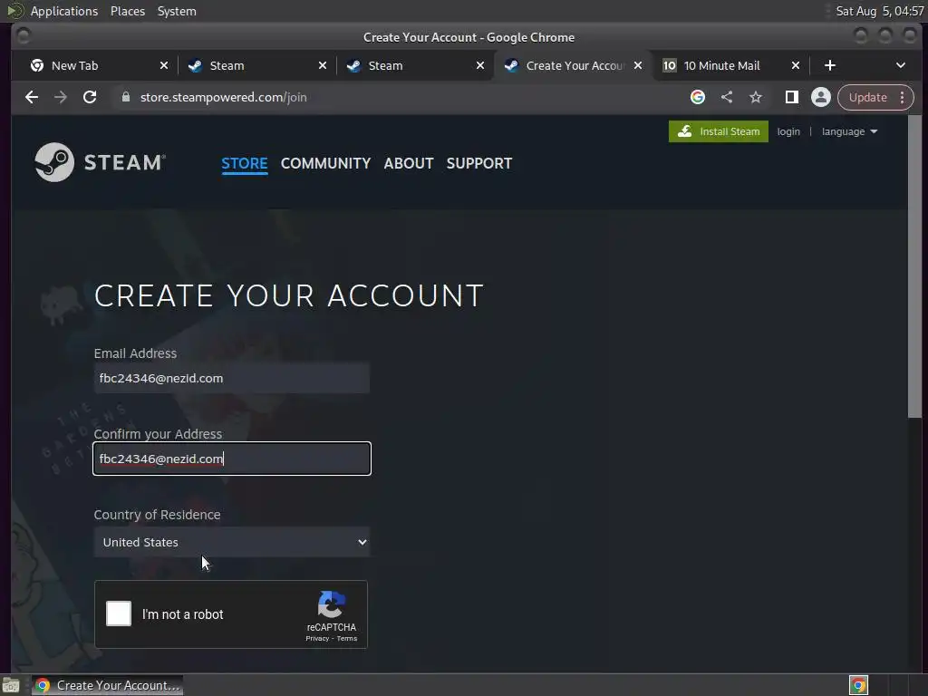This screenshot has width=928, height=696.
Task: Click the page vertical scrollbar
Action: [x=915, y=266]
